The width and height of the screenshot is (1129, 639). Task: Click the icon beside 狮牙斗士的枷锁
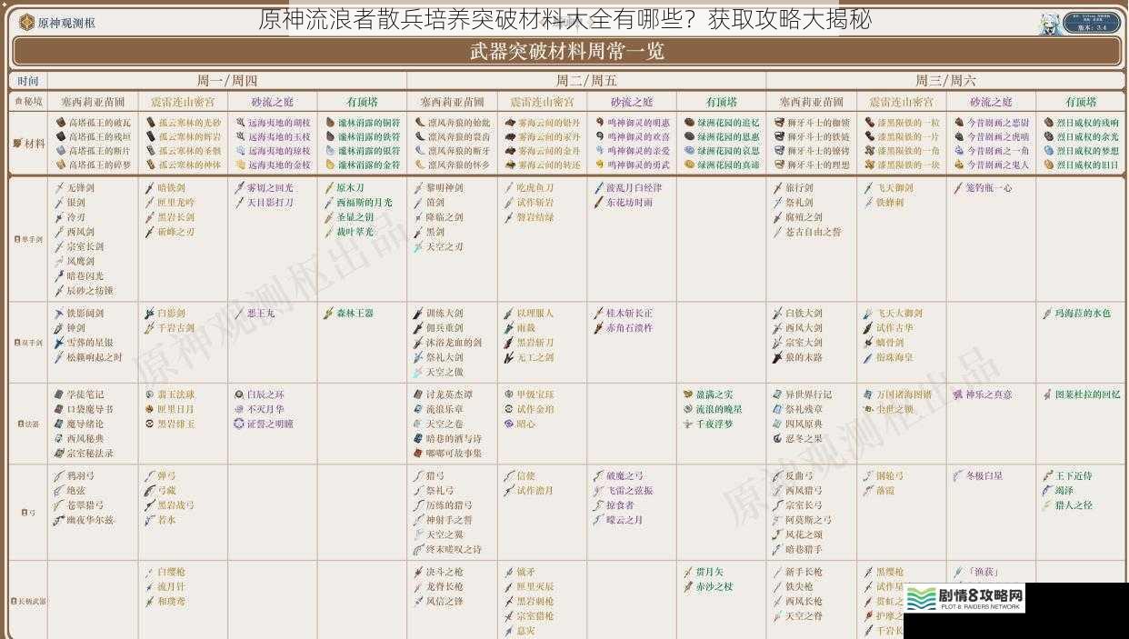click(779, 123)
